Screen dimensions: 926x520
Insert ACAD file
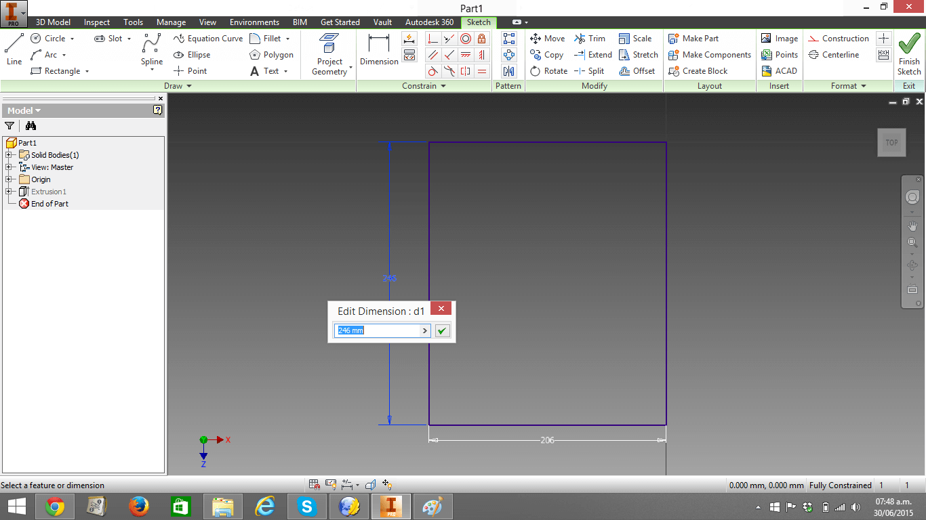[x=779, y=71]
